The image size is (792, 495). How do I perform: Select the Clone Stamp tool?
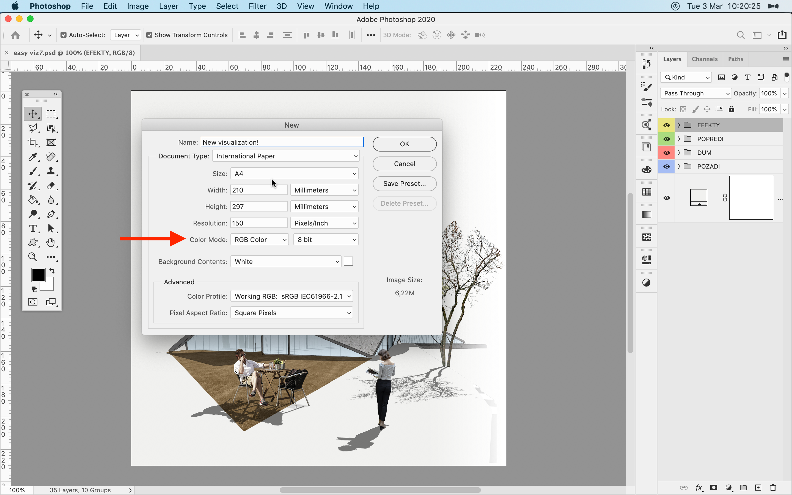pos(52,170)
